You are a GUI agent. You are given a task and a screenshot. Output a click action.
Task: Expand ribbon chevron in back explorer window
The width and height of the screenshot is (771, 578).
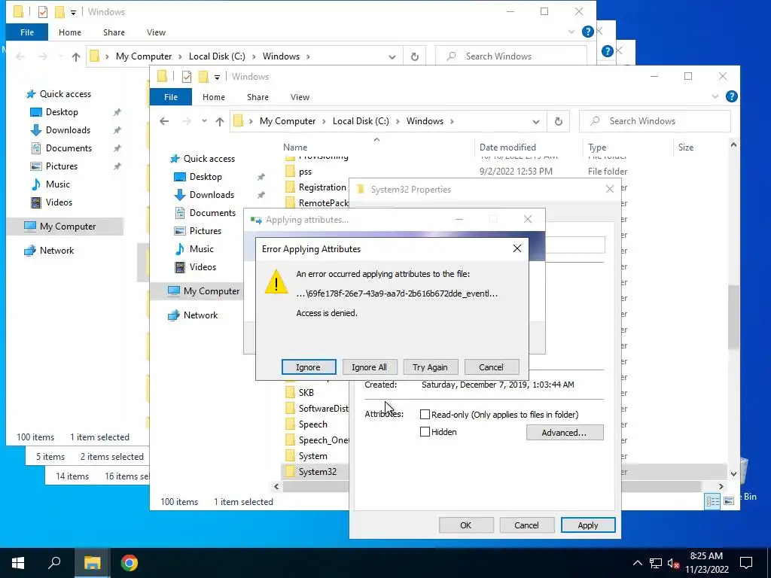tap(571, 32)
